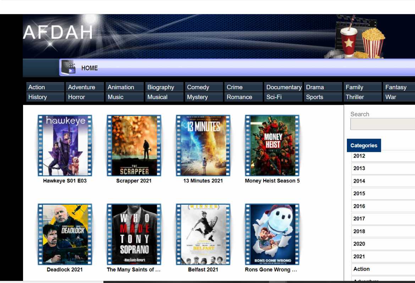Image resolution: width=415 pixels, height=283 pixels.
Task: Select the 2013 category
Action: click(x=383, y=168)
